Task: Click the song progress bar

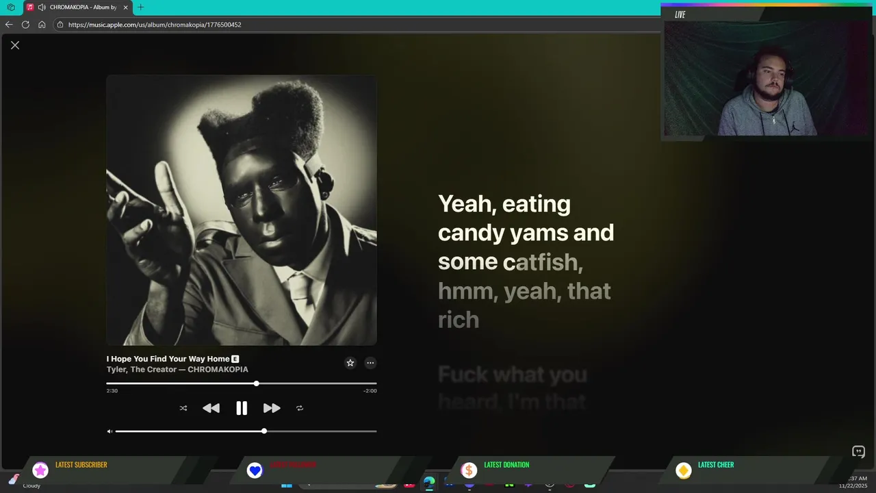Action: pyautogui.click(x=242, y=383)
